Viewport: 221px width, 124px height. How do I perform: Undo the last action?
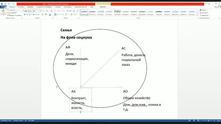(x=9, y=4)
